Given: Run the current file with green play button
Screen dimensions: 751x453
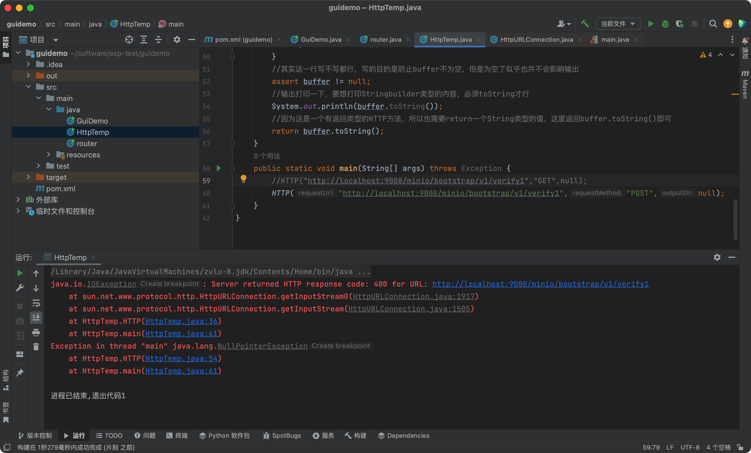Looking at the screenshot, I should (650, 24).
